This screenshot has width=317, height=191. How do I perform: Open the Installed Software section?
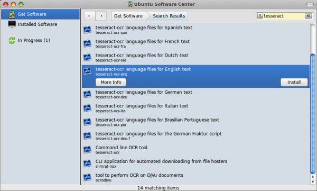point(38,24)
